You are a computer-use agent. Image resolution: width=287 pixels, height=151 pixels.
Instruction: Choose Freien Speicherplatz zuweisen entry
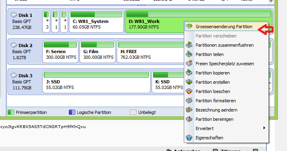(x=226, y=64)
